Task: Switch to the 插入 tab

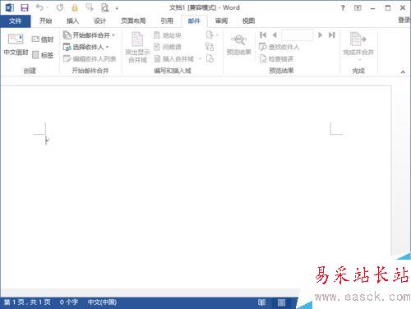Action: click(72, 21)
